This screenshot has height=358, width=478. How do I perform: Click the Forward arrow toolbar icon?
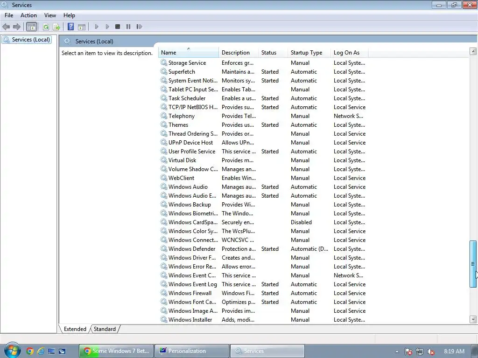(17, 27)
